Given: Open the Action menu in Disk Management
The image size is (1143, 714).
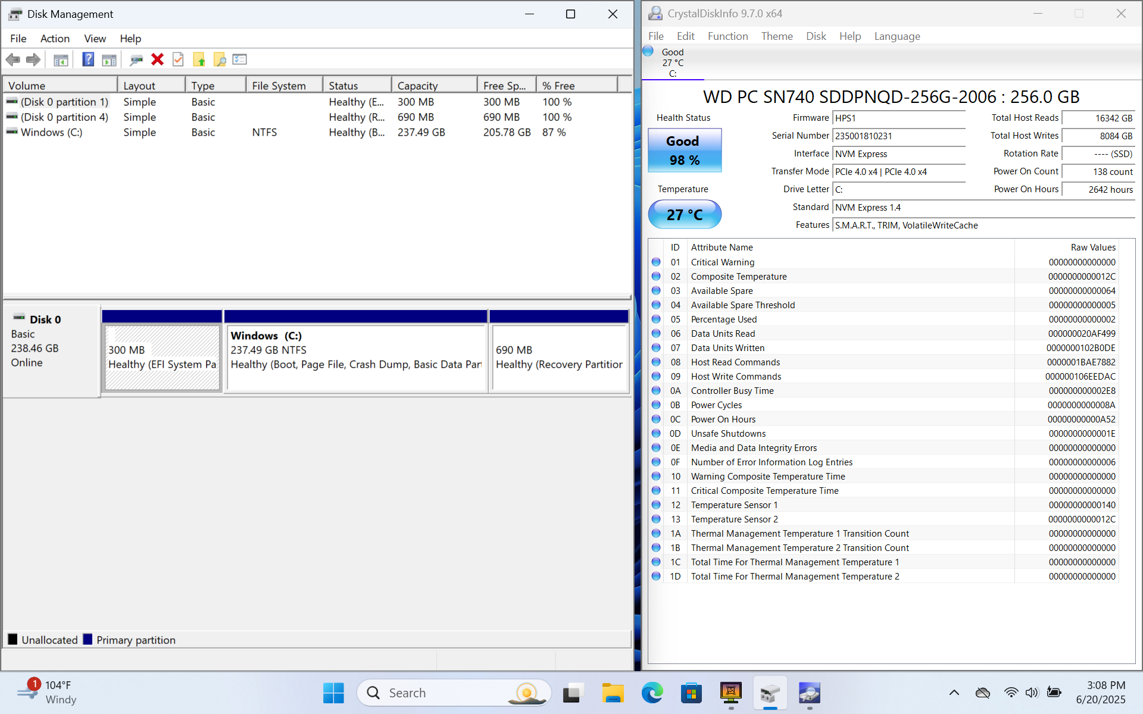Looking at the screenshot, I should [55, 38].
